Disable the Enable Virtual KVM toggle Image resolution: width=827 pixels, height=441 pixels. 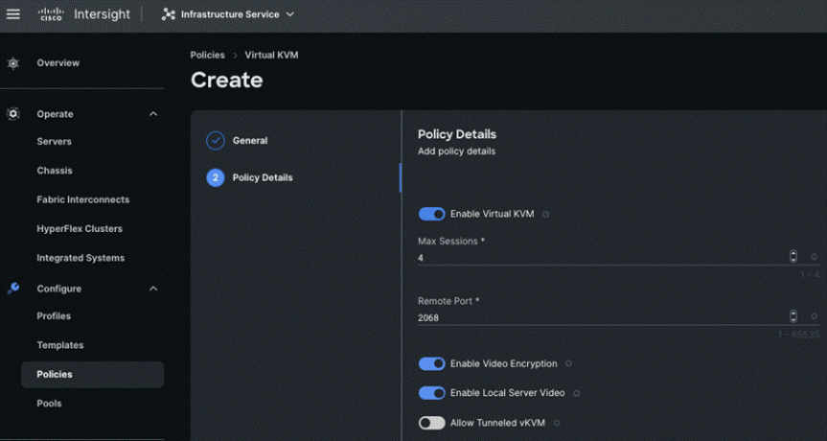(x=432, y=214)
